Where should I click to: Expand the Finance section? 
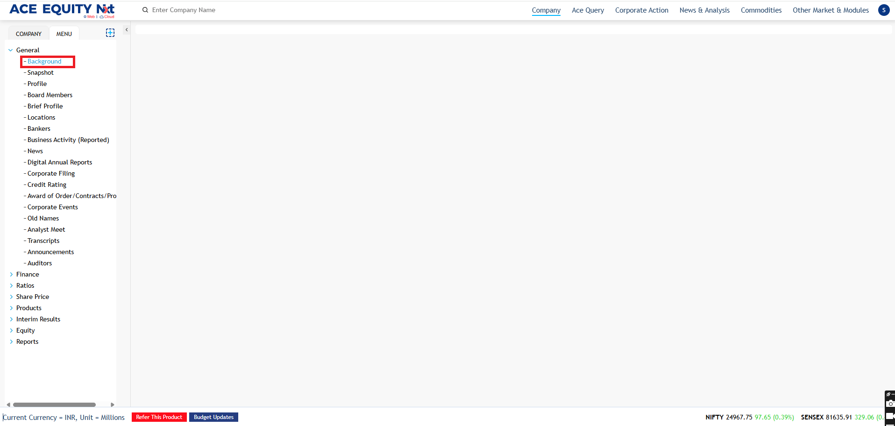point(11,274)
